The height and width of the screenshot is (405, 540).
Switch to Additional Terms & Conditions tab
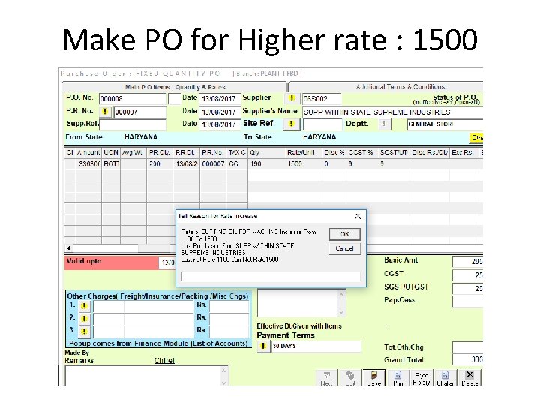click(x=386, y=87)
